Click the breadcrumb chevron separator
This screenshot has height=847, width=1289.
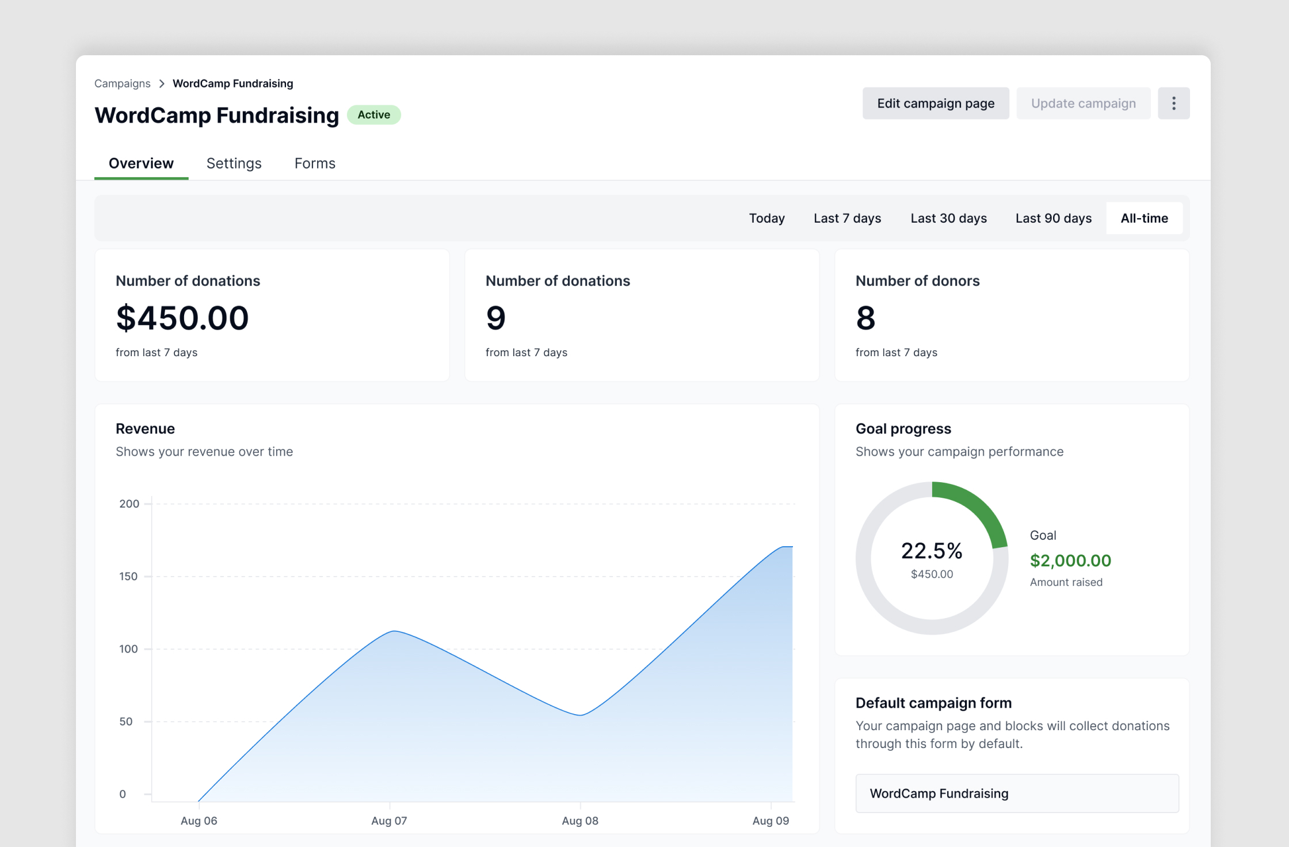click(162, 84)
